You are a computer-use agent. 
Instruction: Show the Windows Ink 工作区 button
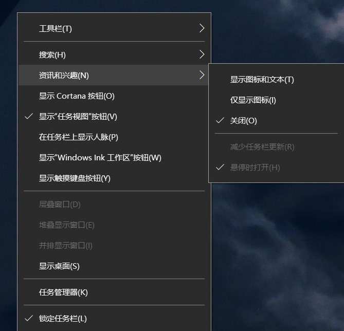(x=100, y=158)
